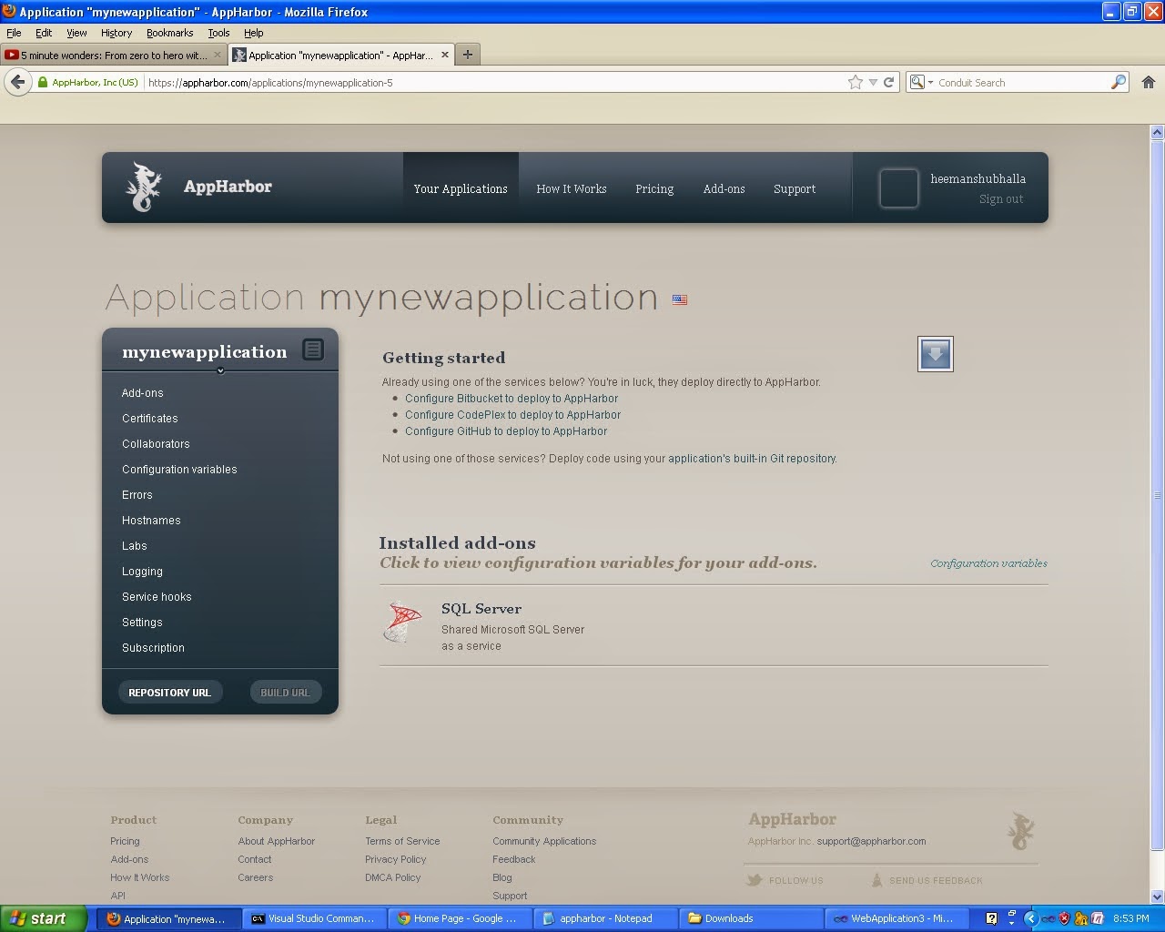Close the YouTube 5 minute wonders tab
1165x932 pixels.
(217, 55)
